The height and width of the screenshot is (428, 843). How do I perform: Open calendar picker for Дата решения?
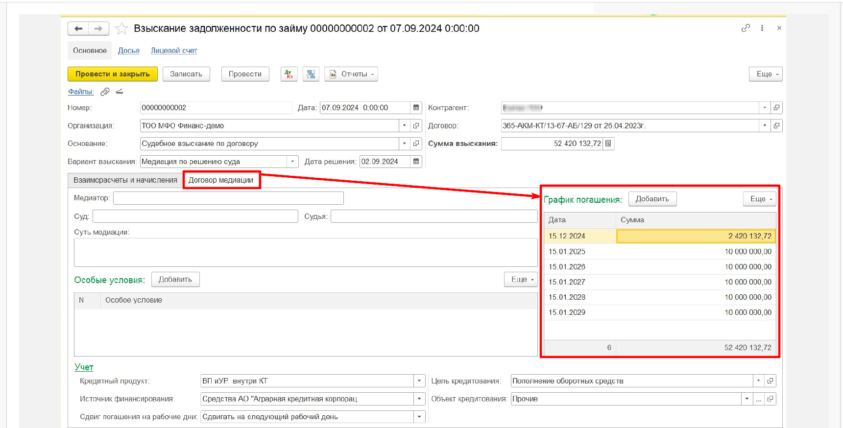coord(416,162)
